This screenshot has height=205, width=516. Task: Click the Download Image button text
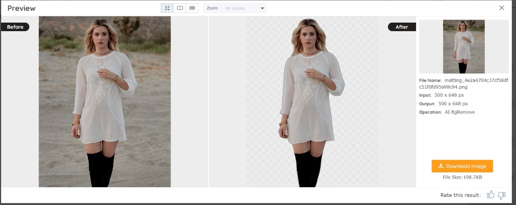(466, 166)
